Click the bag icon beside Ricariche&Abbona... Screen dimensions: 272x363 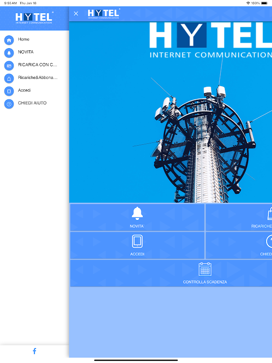point(9,78)
